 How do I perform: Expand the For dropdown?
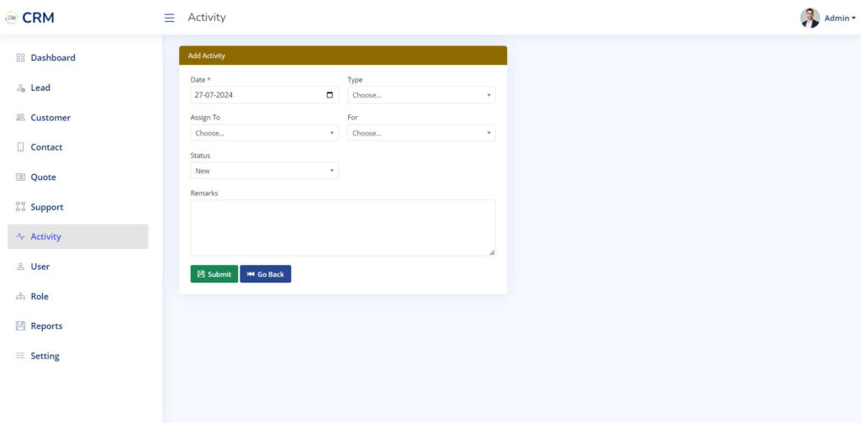421,133
